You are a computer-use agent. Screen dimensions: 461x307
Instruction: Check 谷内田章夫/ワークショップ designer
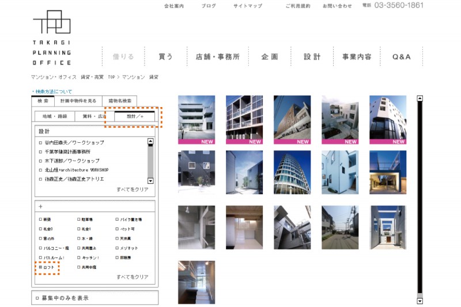tap(40, 143)
